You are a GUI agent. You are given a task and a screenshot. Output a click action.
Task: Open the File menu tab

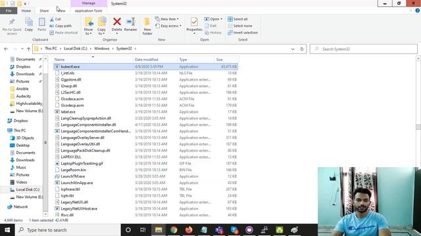(x=9, y=10)
